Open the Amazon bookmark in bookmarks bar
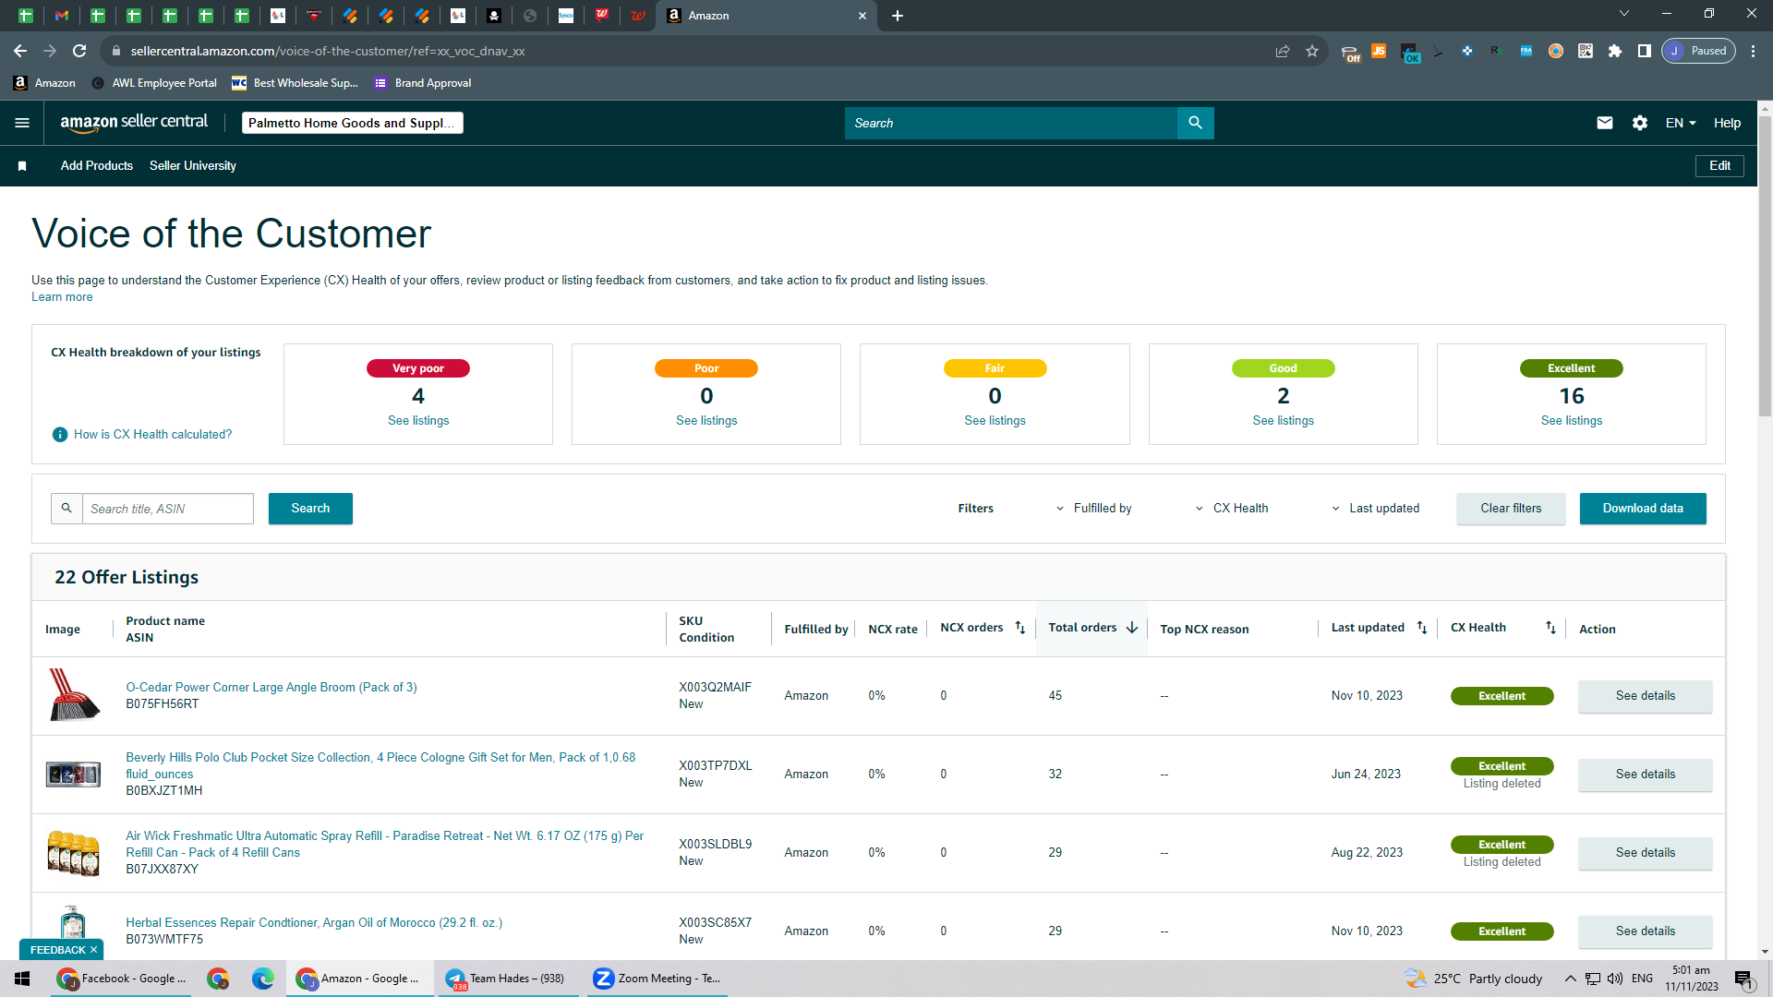 (44, 83)
